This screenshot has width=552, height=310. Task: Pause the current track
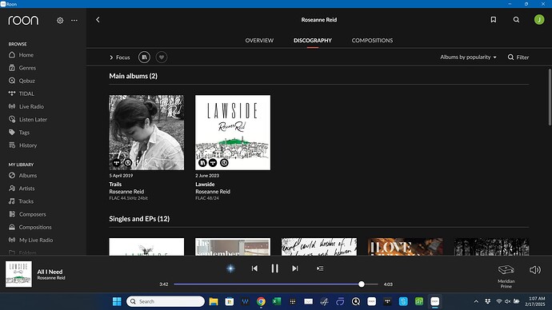274,268
